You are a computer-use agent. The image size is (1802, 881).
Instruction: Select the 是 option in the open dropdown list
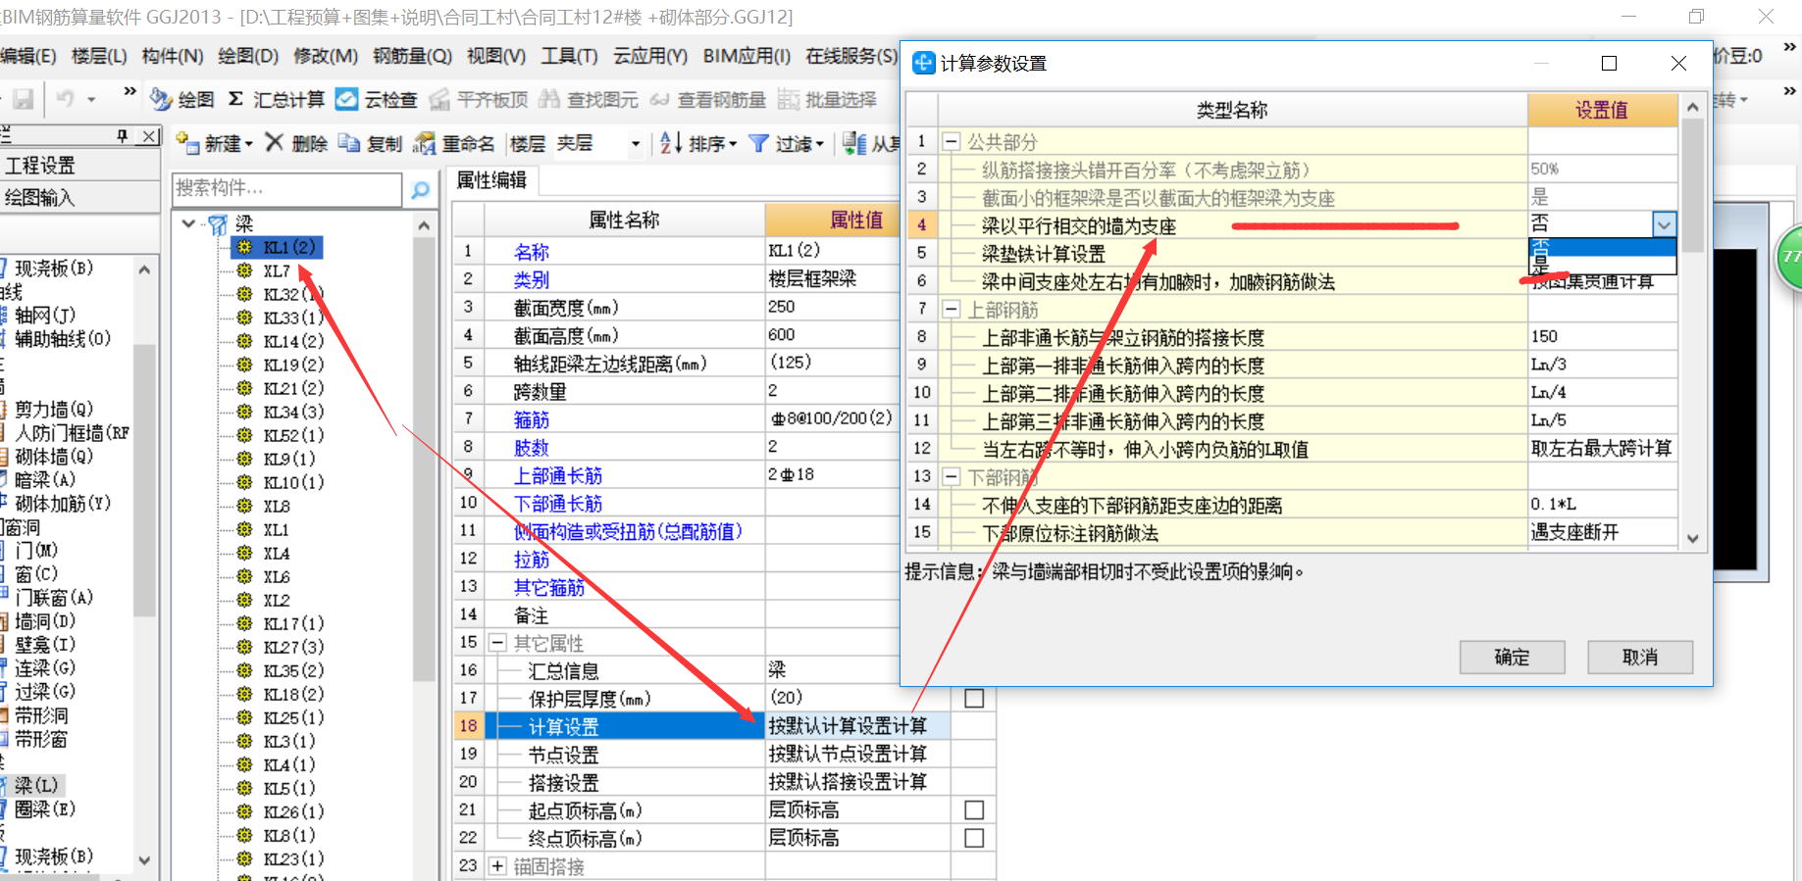1602,264
